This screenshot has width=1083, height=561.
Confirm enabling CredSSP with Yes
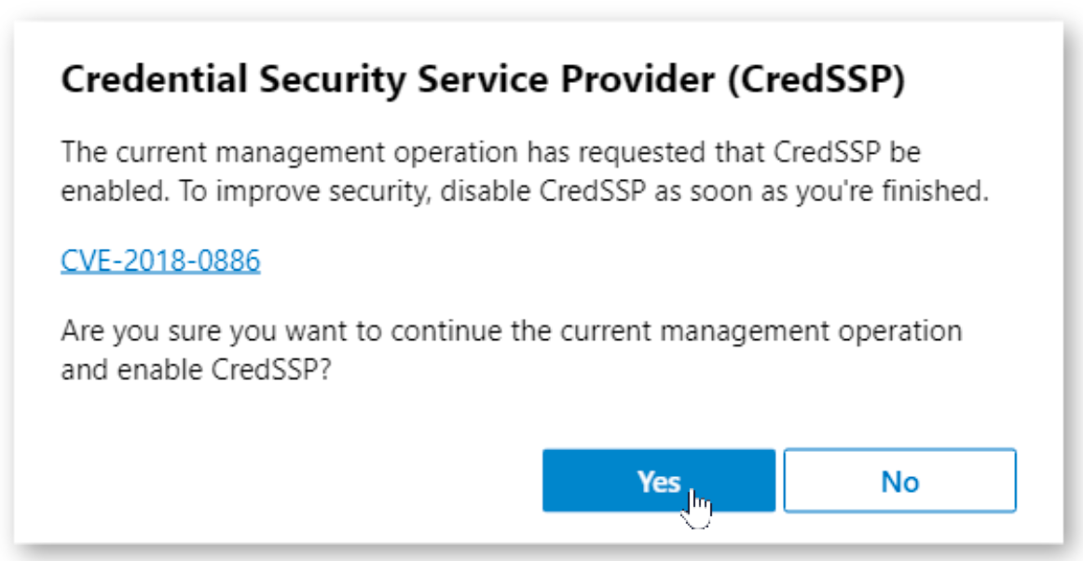tap(659, 480)
